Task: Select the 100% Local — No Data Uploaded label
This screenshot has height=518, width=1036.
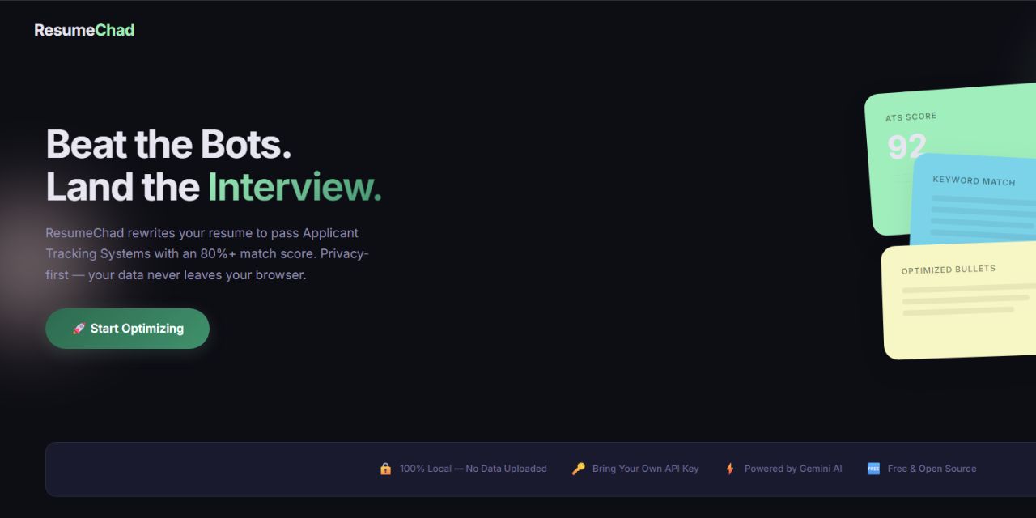Action: pos(473,469)
